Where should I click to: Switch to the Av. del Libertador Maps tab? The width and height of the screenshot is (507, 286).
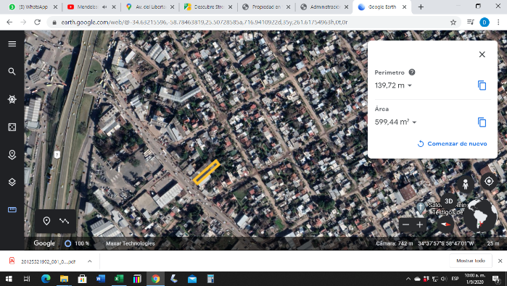pyautogui.click(x=150, y=7)
